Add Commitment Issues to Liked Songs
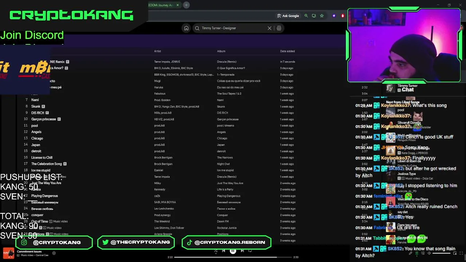The image size is (466, 262). [x=54, y=253]
